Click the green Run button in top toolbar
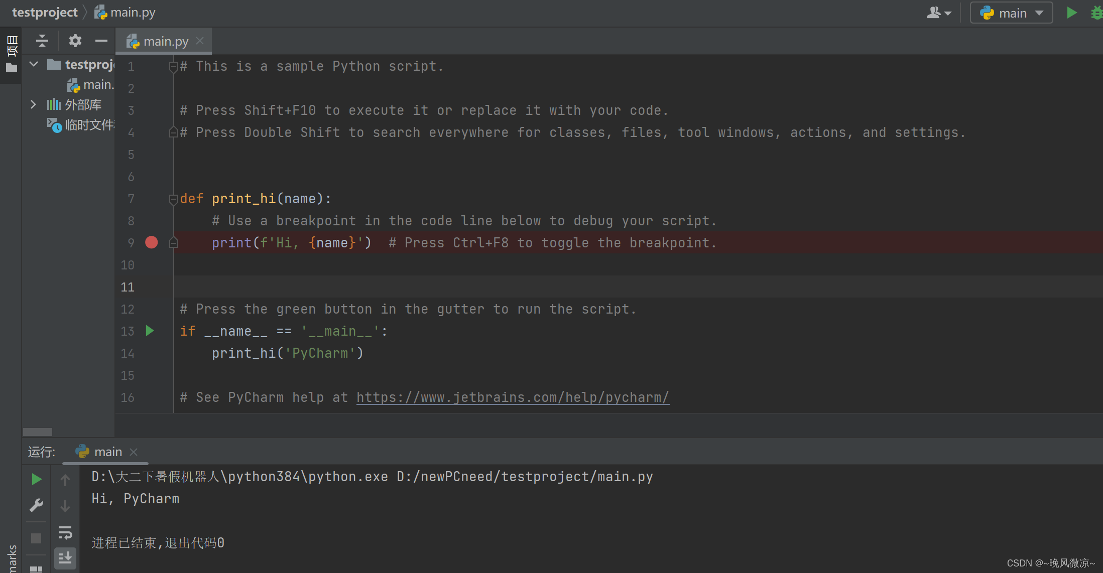The width and height of the screenshot is (1103, 573). pyautogui.click(x=1071, y=13)
